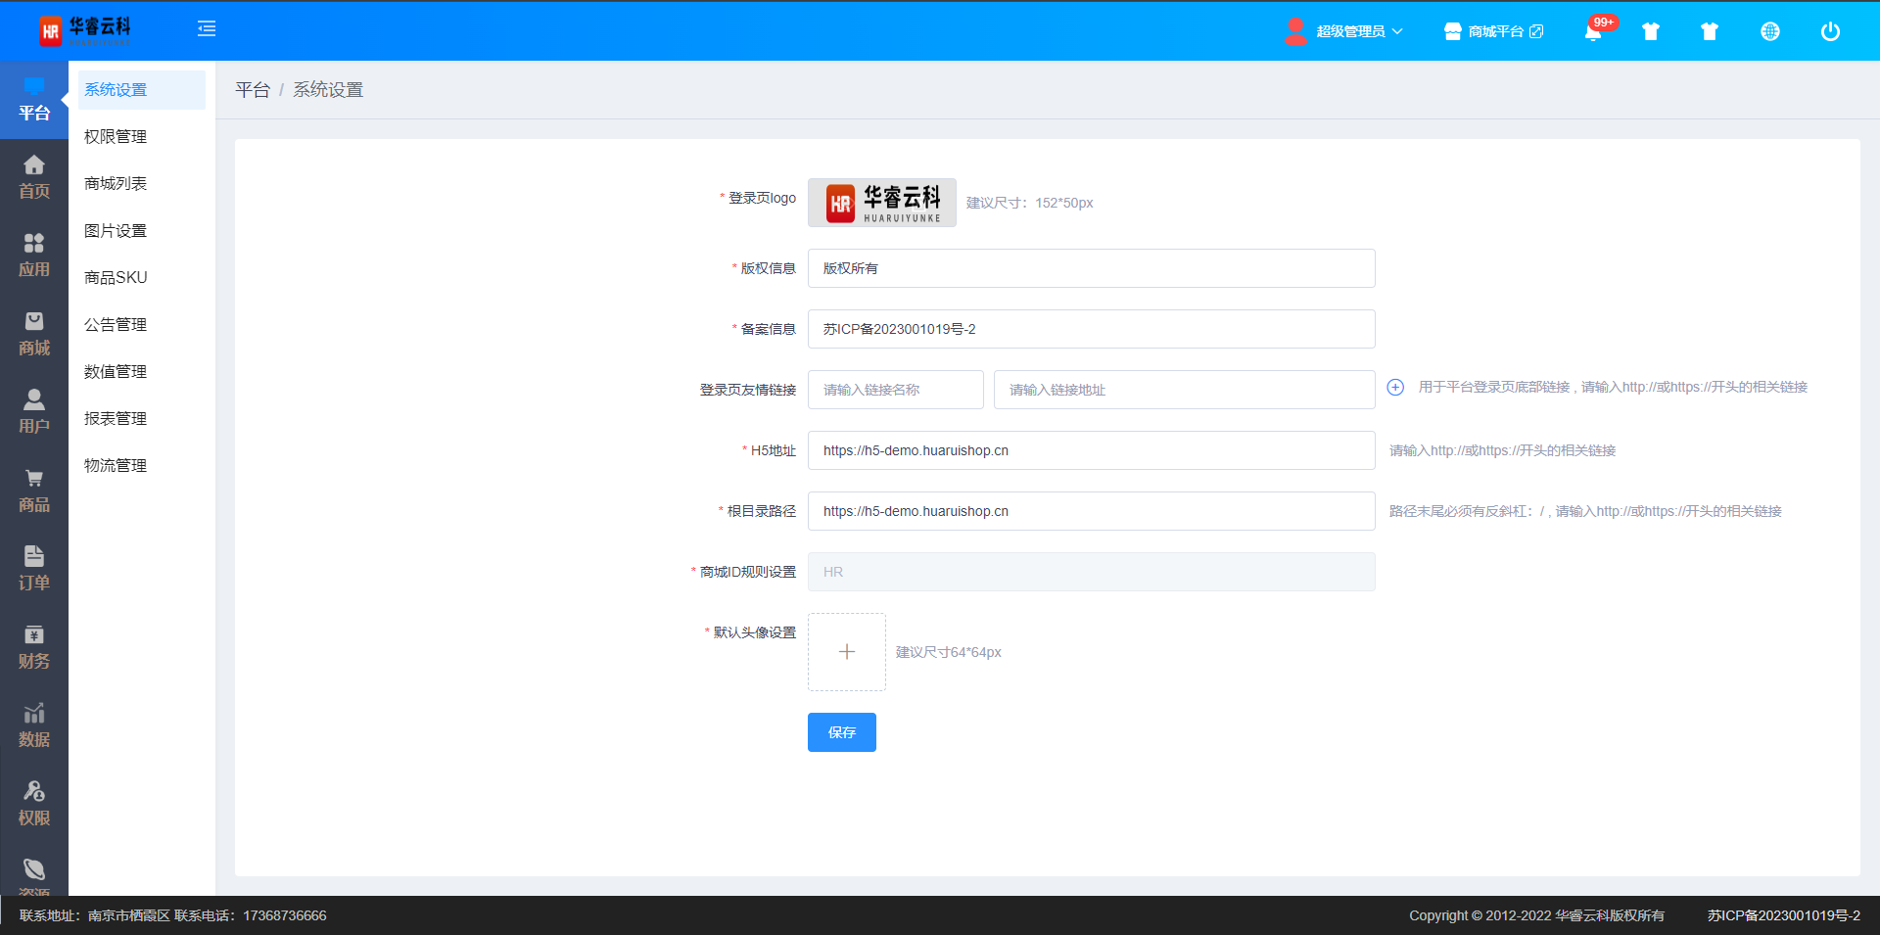Go to 物流管理 submenu item
The image size is (1880, 935).
tap(116, 466)
